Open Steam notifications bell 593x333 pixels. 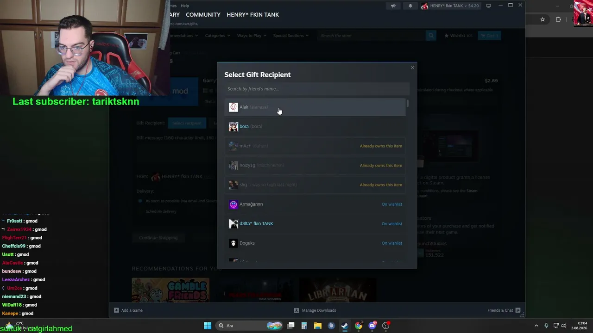click(x=410, y=6)
